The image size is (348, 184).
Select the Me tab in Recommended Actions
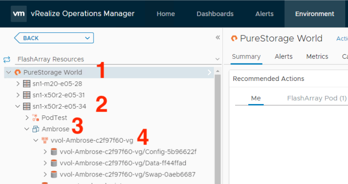[x=256, y=98]
